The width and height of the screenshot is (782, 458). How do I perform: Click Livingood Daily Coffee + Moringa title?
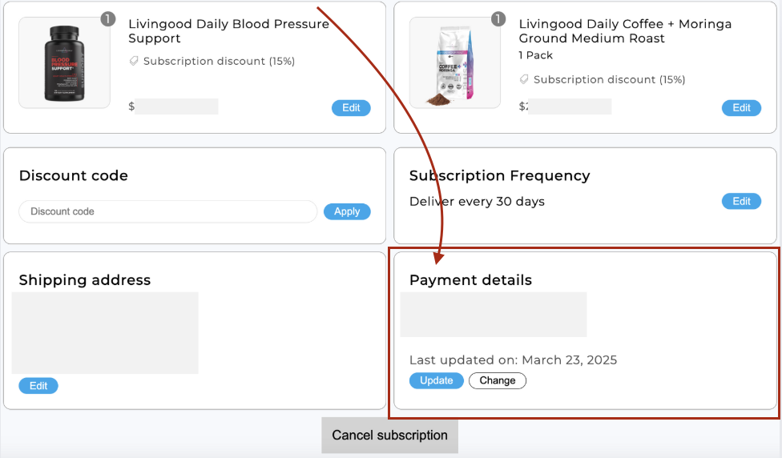point(625,31)
